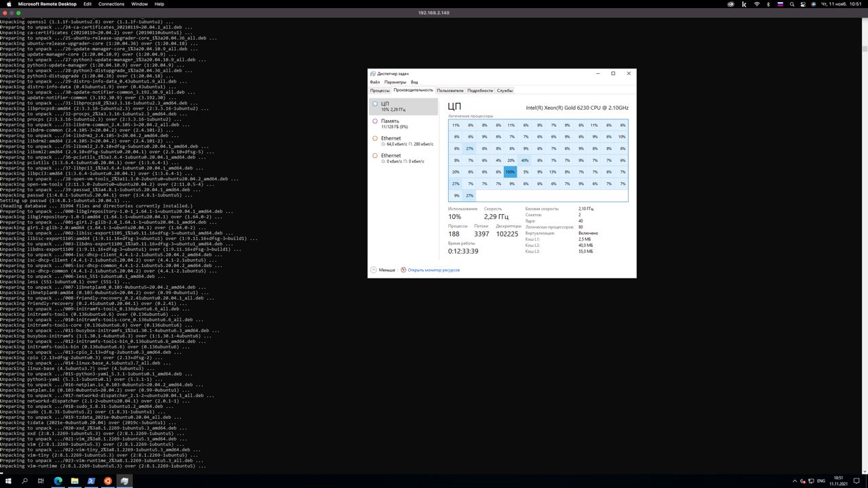Click the 40% logical processor cell
Viewport: 868px width, 488px height.
525,160
